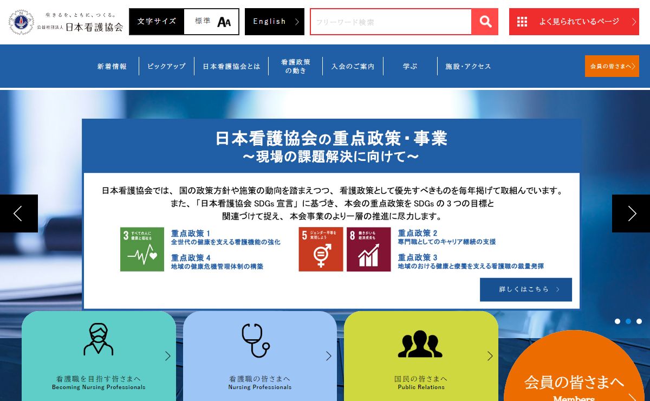
Task: Open the ピックアップ menu
Action: (x=166, y=66)
